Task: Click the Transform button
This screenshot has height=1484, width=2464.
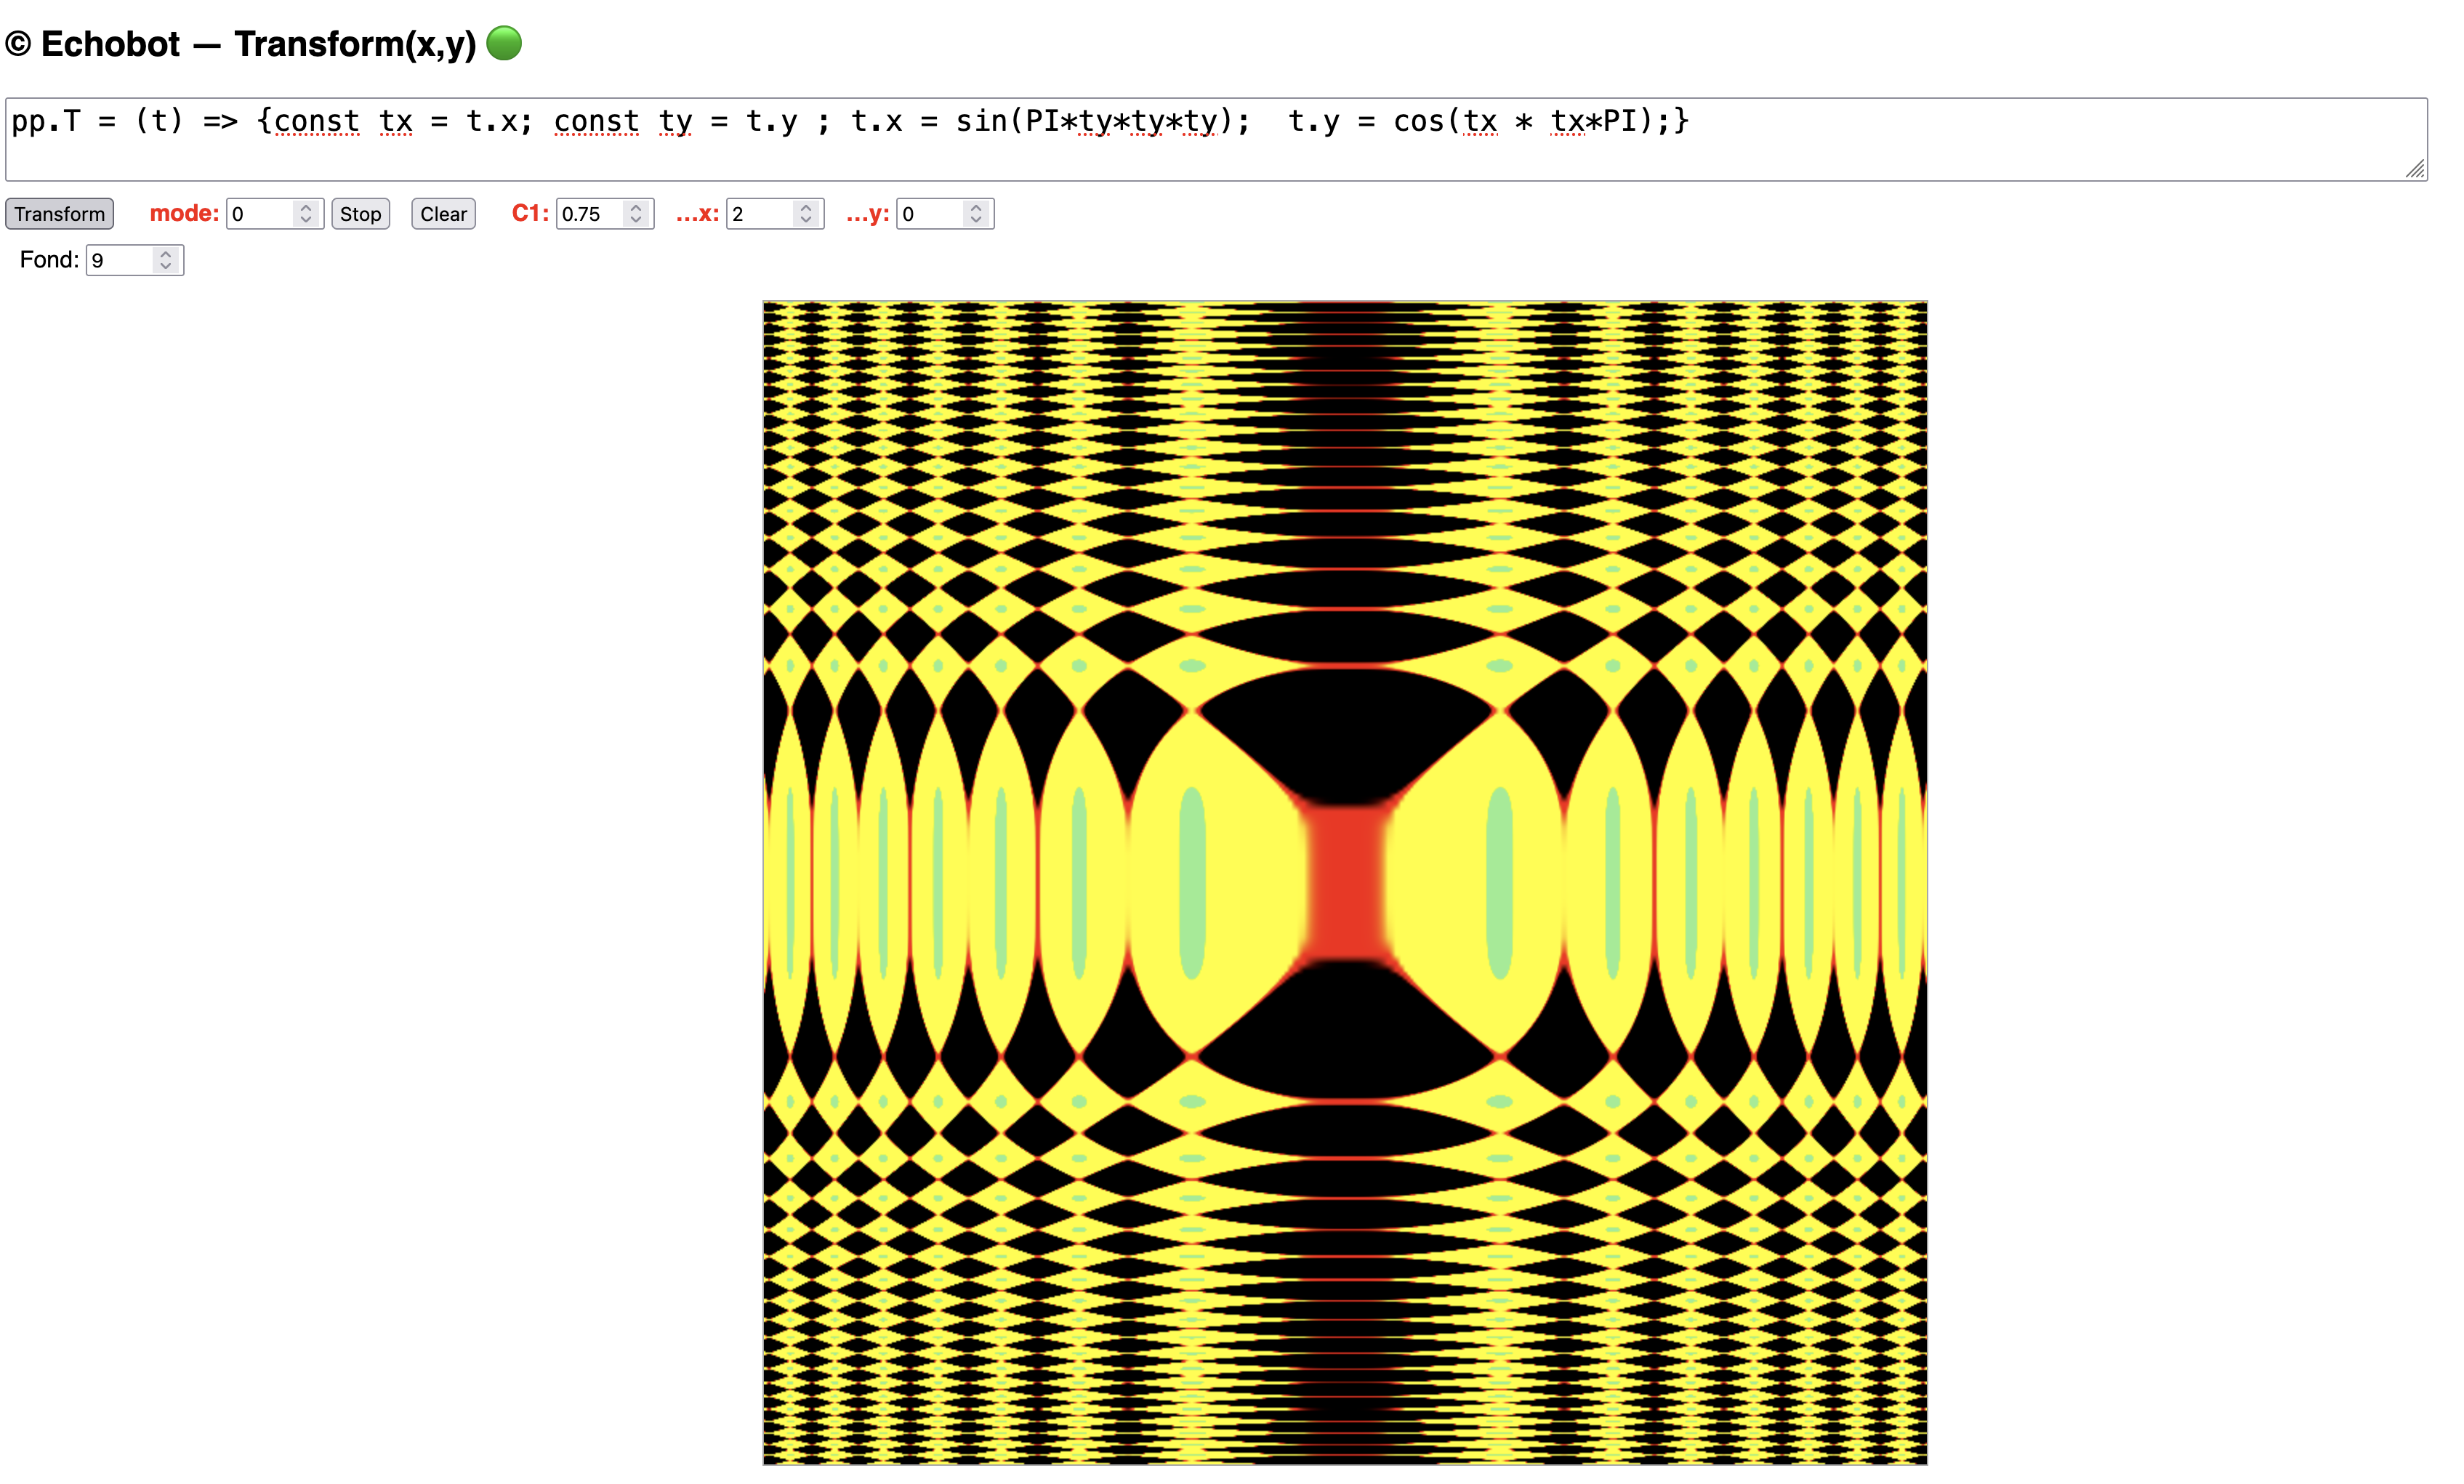Action: pyautogui.click(x=59, y=214)
